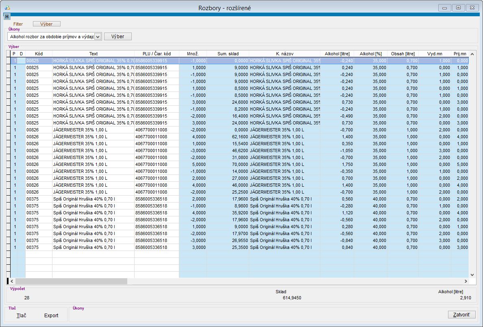Click the Sum. sklad column header
The height and width of the screenshot is (327, 483).
tap(228, 54)
